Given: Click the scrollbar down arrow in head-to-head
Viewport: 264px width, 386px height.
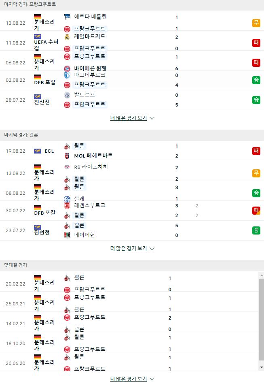Looking at the screenshot, I should [x=262, y=367].
